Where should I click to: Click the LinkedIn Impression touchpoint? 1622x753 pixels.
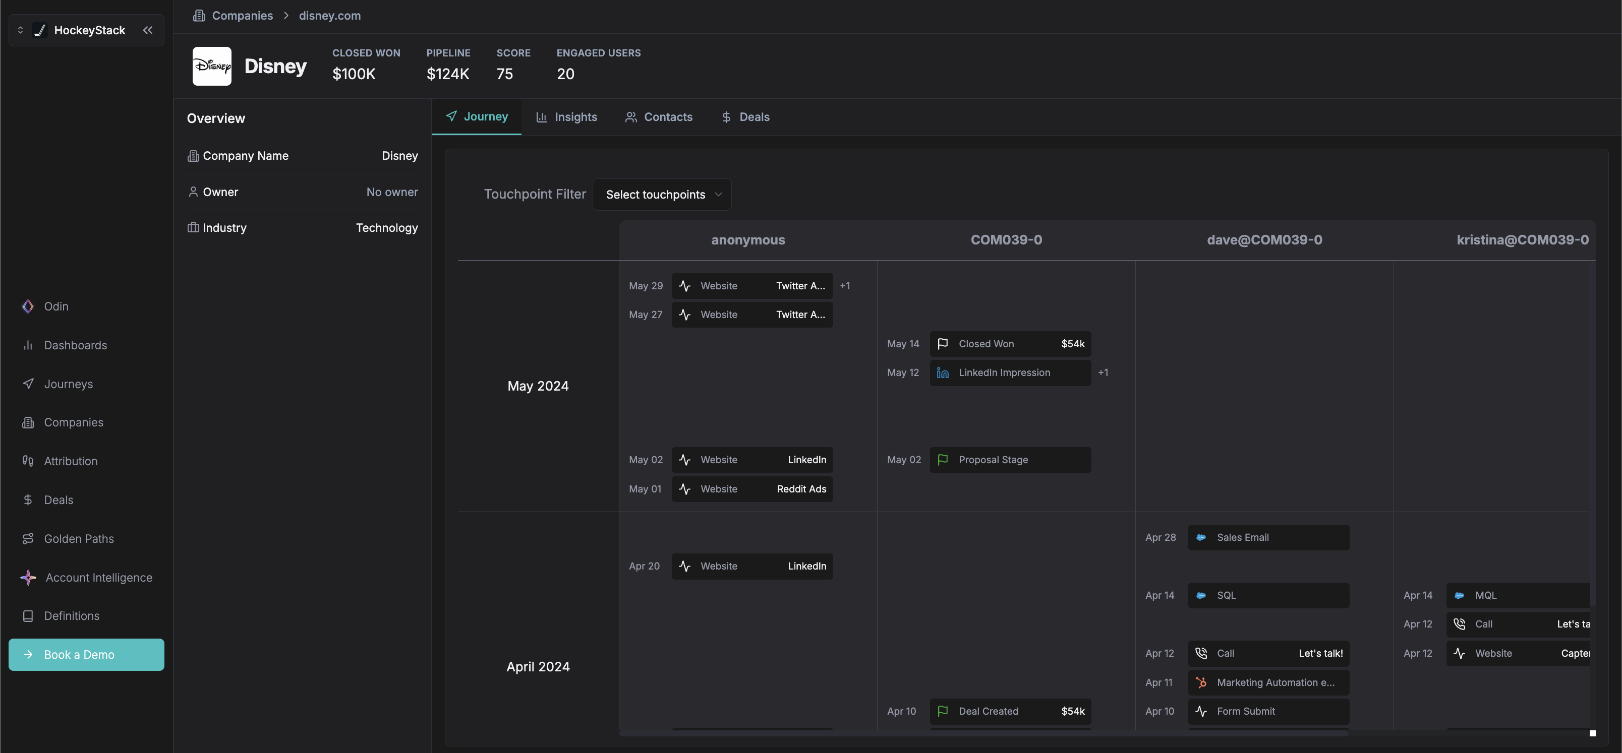(x=1011, y=373)
